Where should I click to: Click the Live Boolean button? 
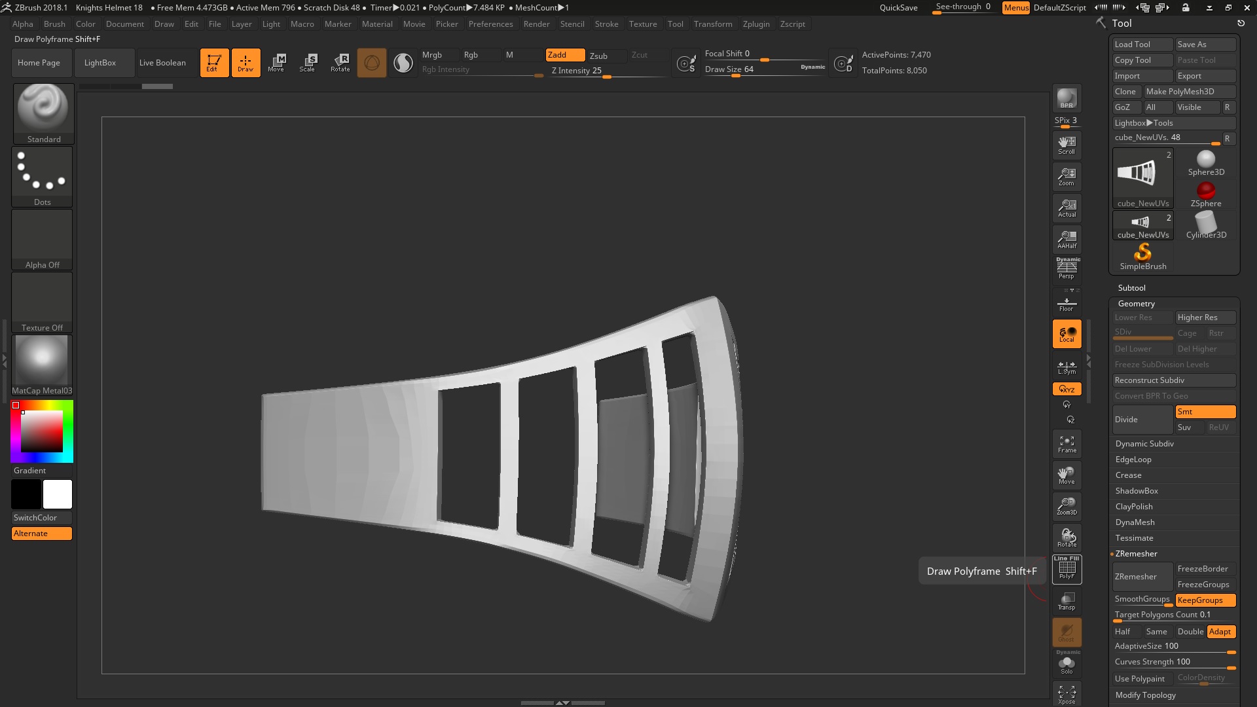[x=168, y=63]
